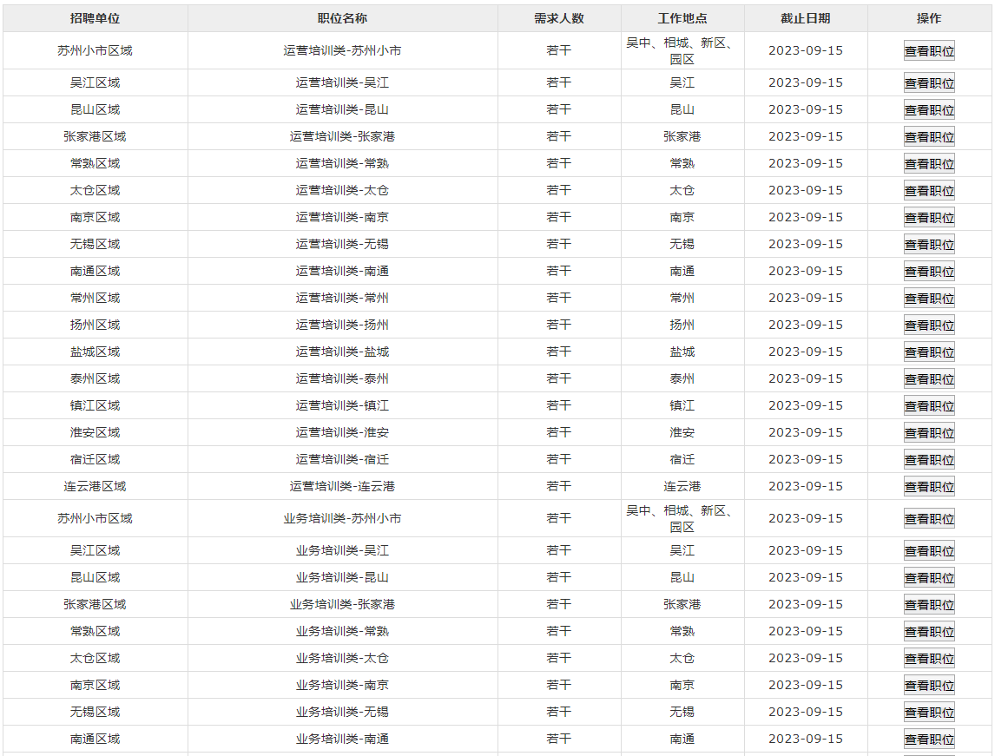Viewport: 995px width, 756px height.
Task: Open 查看职位 for 运营培训类-无锡
Action: pyautogui.click(x=929, y=245)
